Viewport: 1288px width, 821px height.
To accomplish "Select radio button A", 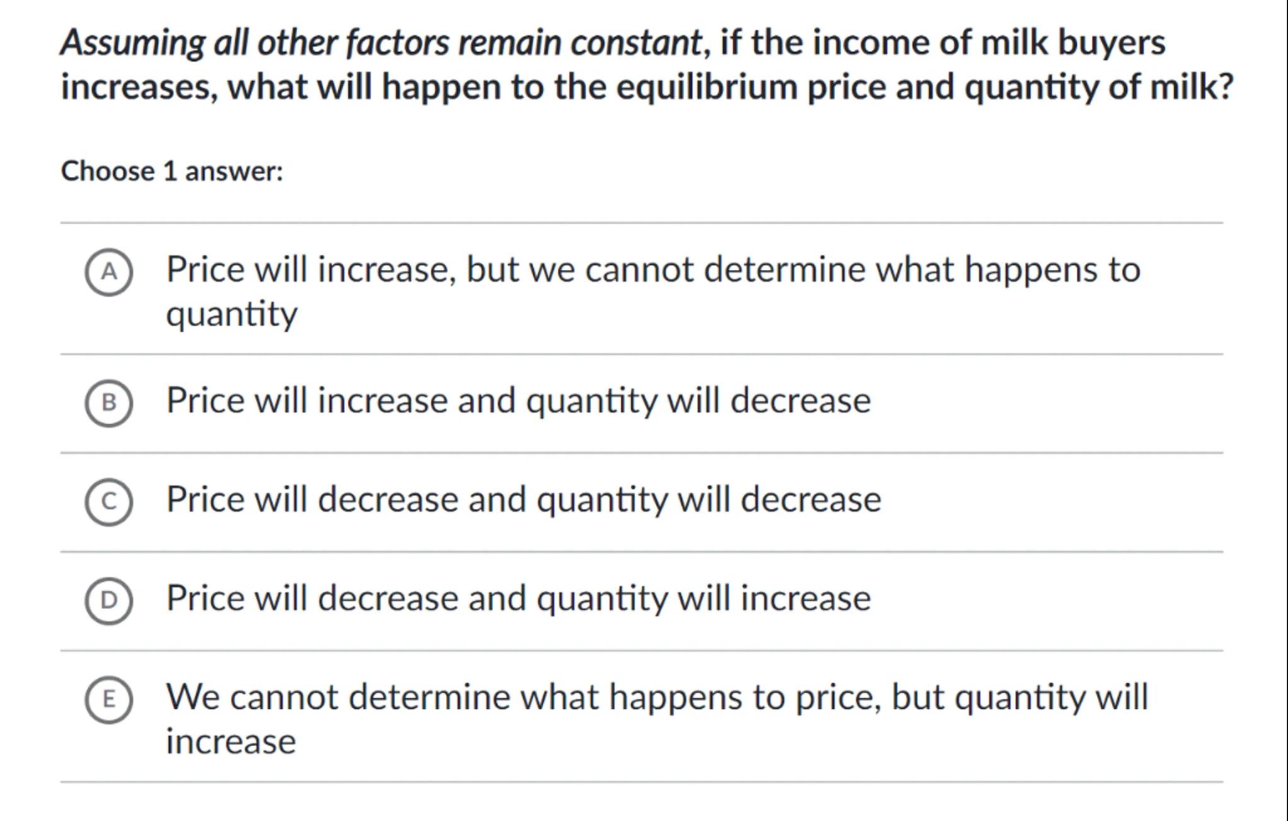I will click(x=109, y=272).
